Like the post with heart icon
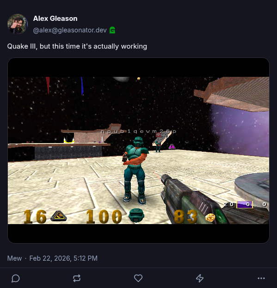 pos(138,278)
